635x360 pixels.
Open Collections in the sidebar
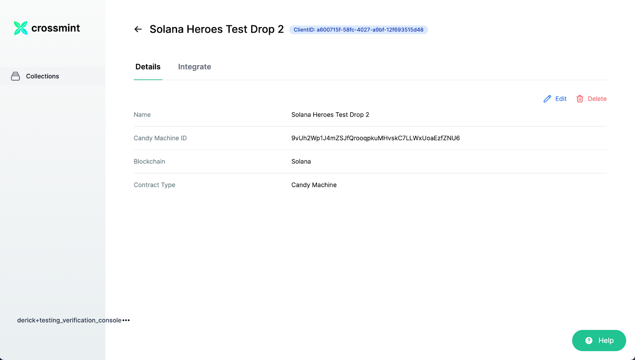pos(53,76)
